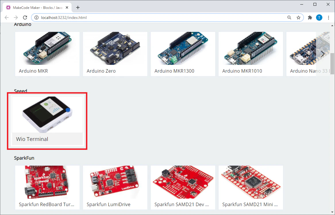Choose the Arduino MKR1300 board

[x=183, y=54]
